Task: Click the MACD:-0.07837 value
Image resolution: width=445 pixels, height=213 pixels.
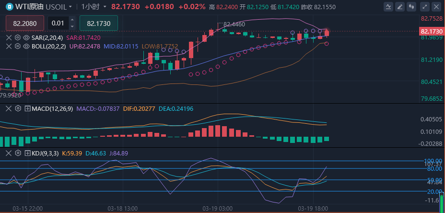Action: coord(98,108)
